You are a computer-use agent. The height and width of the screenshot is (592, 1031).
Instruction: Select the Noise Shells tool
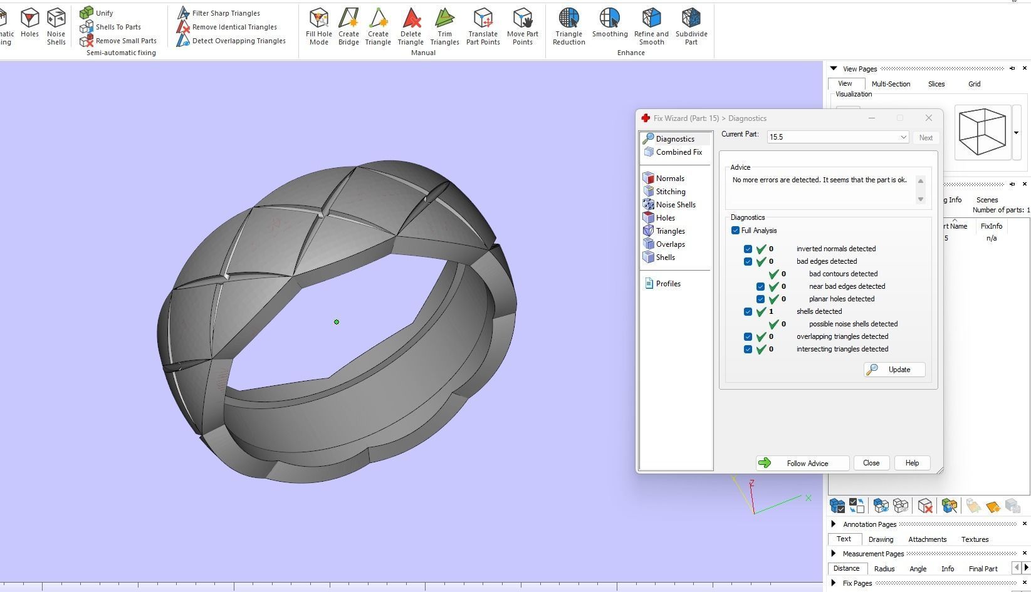click(56, 26)
